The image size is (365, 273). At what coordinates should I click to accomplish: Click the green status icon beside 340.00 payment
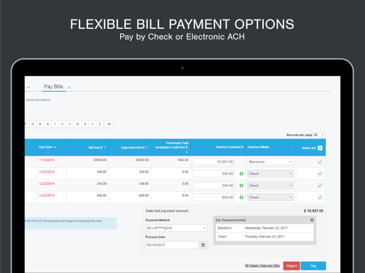pyautogui.click(x=241, y=173)
